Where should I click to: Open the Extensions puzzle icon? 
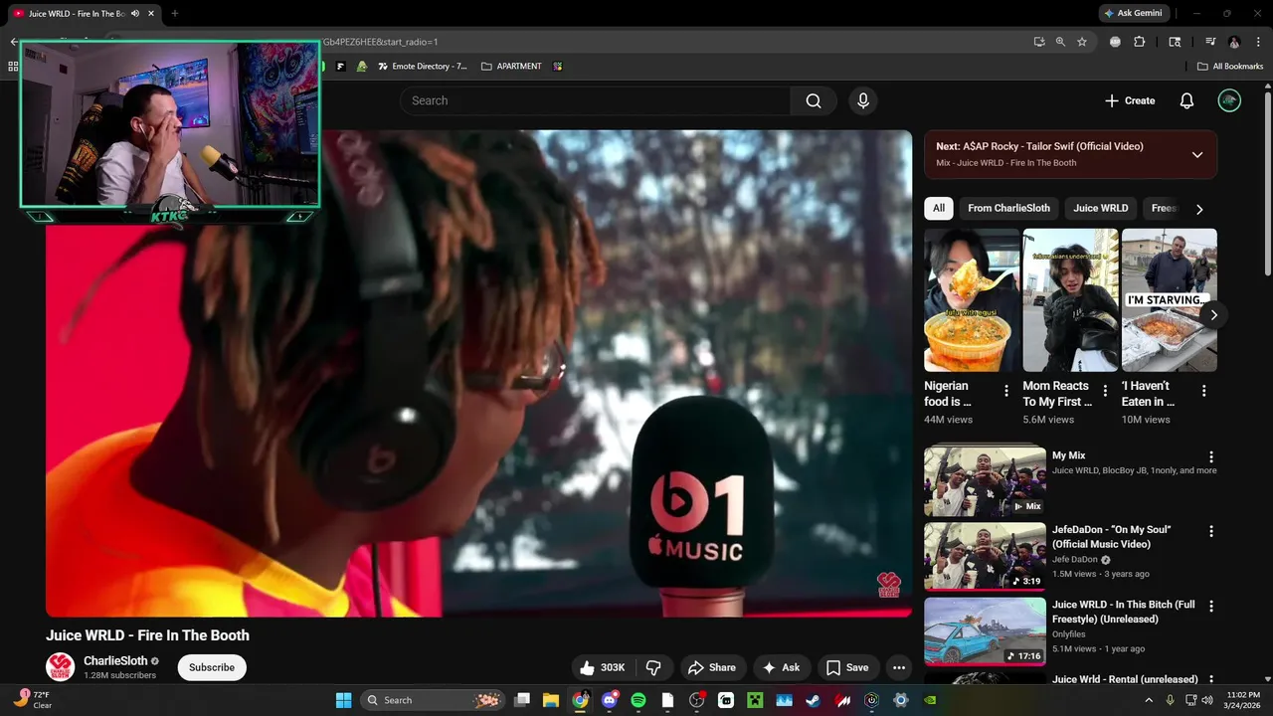point(1140,42)
